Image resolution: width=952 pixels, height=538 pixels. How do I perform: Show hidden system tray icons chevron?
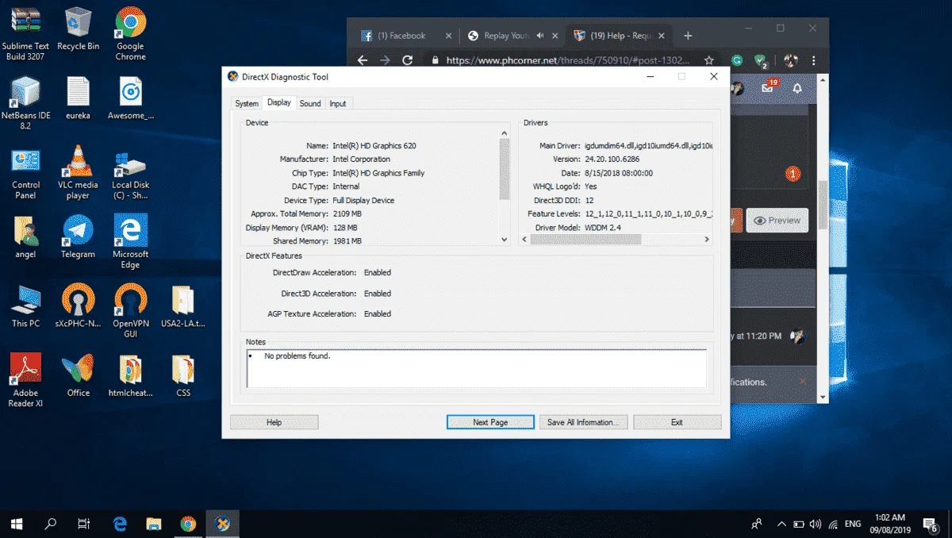(x=781, y=524)
